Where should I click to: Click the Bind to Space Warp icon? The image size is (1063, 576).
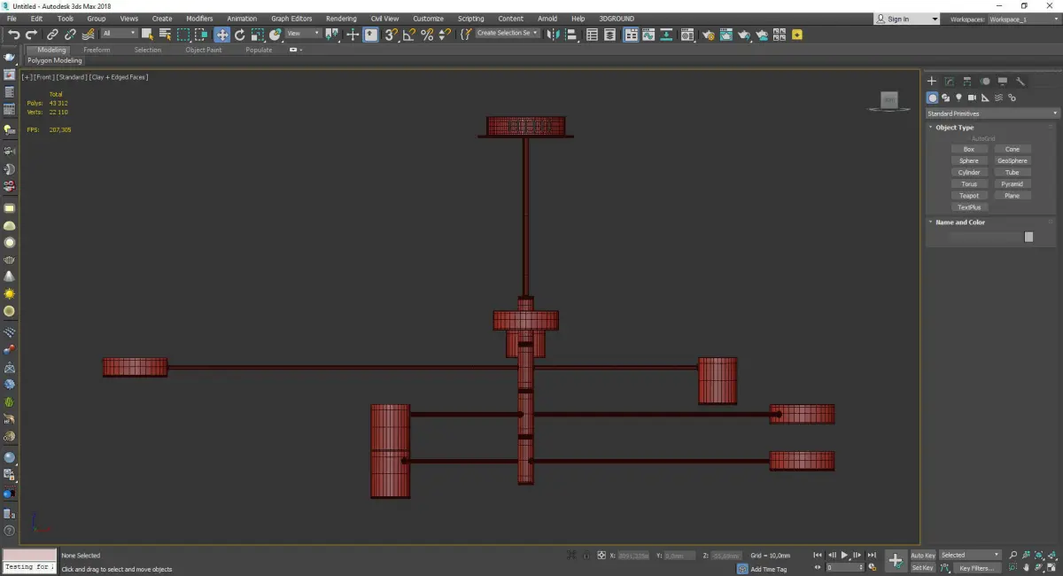click(88, 35)
